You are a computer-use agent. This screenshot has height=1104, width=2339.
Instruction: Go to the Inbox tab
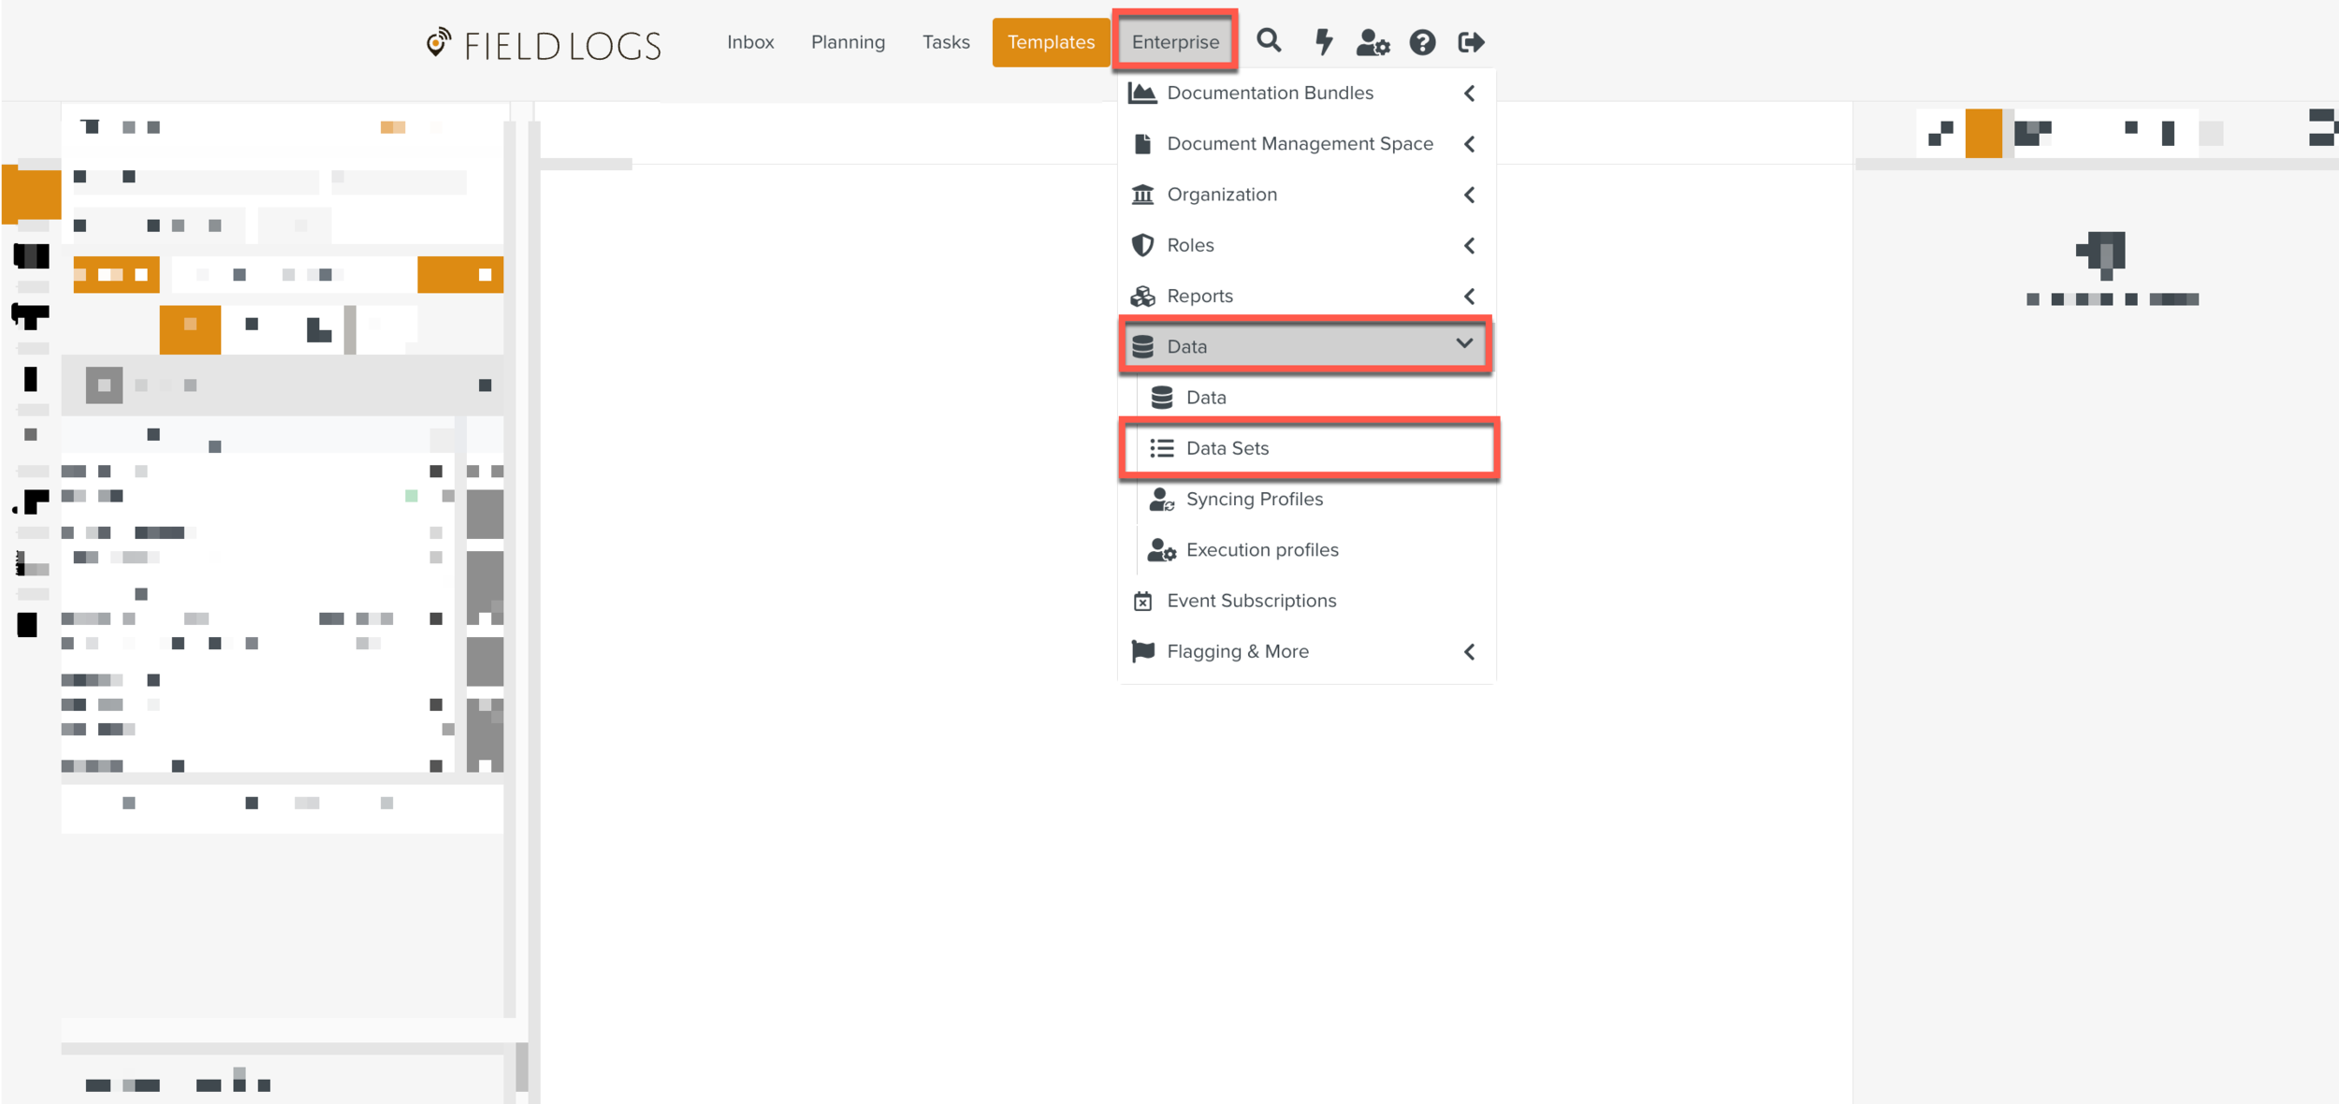(750, 42)
